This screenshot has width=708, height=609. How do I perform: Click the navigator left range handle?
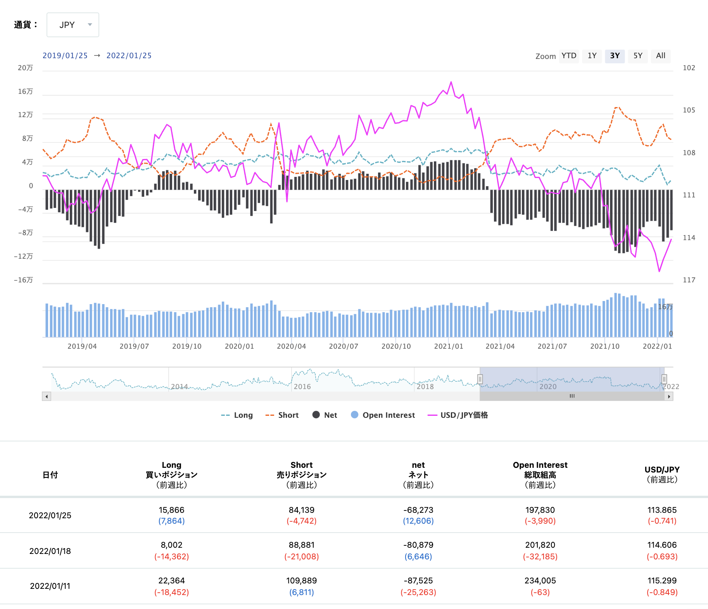tap(480, 379)
